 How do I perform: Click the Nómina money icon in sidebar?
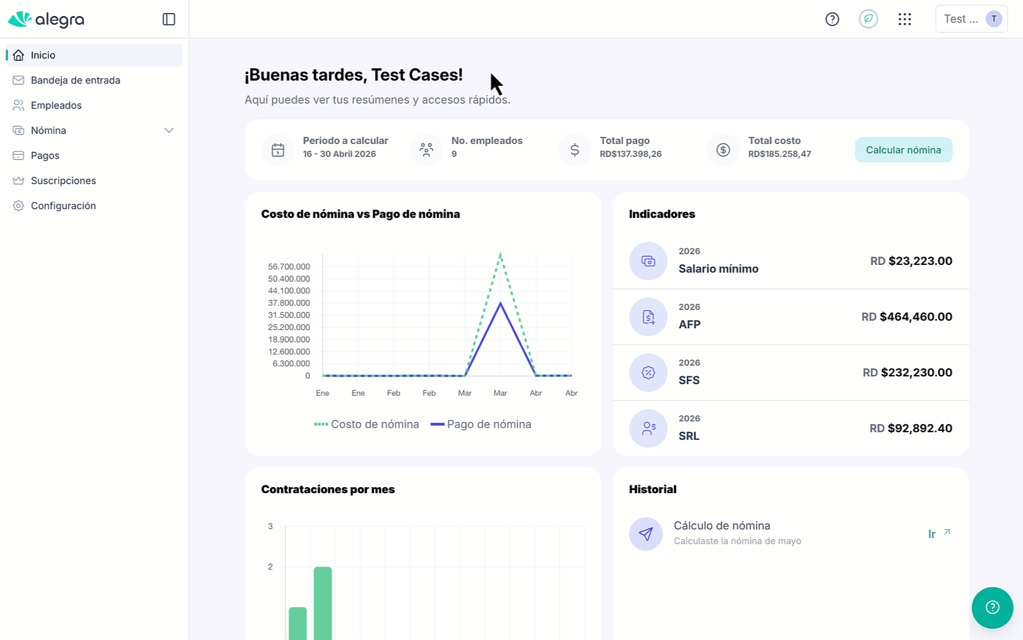[x=18, y=130]
